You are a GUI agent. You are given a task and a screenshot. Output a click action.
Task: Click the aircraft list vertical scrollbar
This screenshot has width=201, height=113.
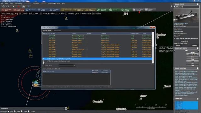153,48
